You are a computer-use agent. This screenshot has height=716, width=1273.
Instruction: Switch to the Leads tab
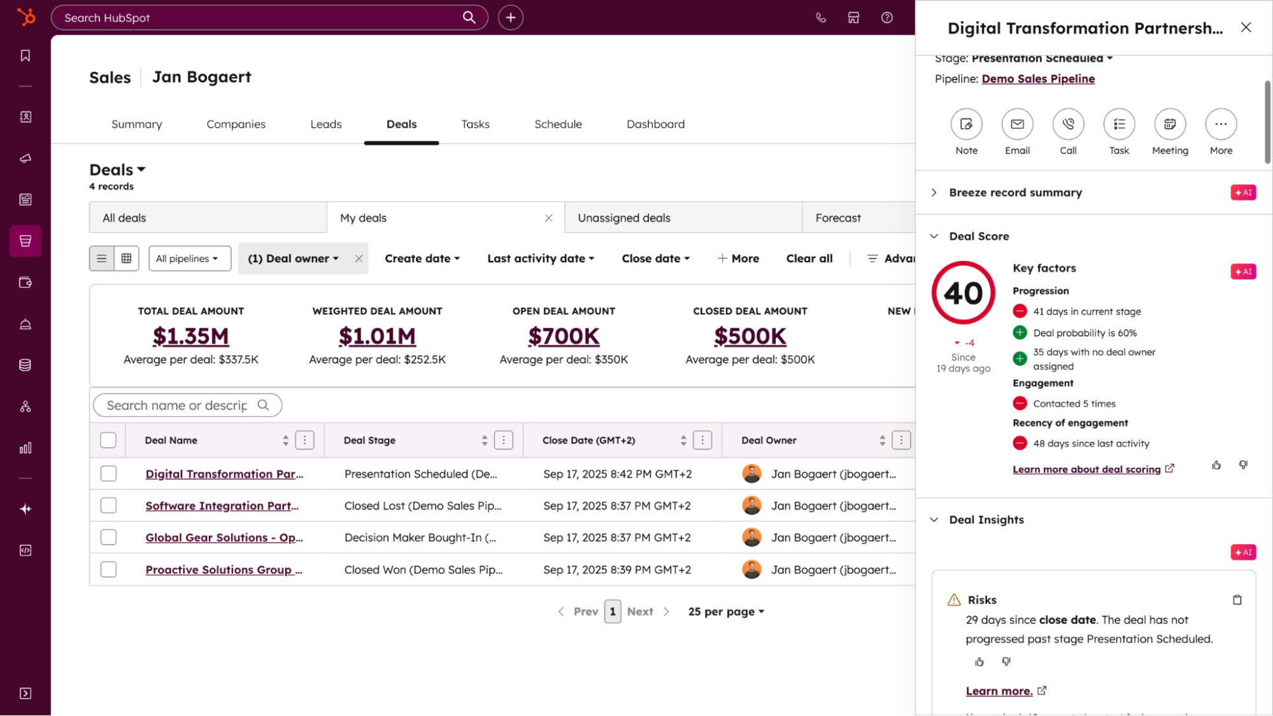pyautogui.click(x=326, y=124)
